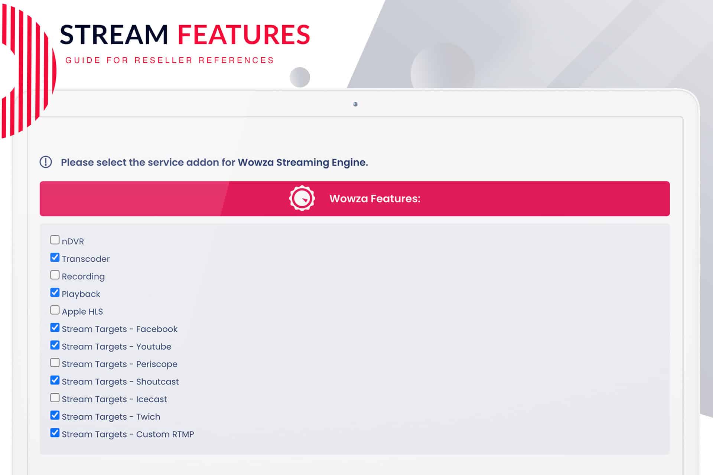The image size is (713, 475).
Task: Click the Wowza gauge badge icon
Action: click(302, 198)
